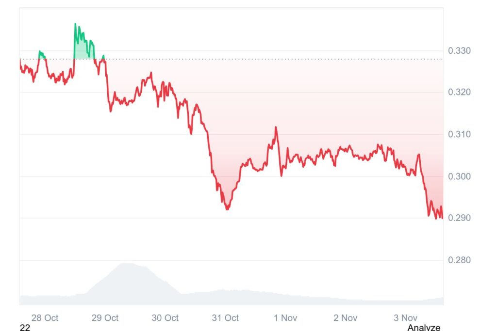Screen dimensions: 497x331
Task: Click the Analyze link below the chart
Action: (424, 328)
